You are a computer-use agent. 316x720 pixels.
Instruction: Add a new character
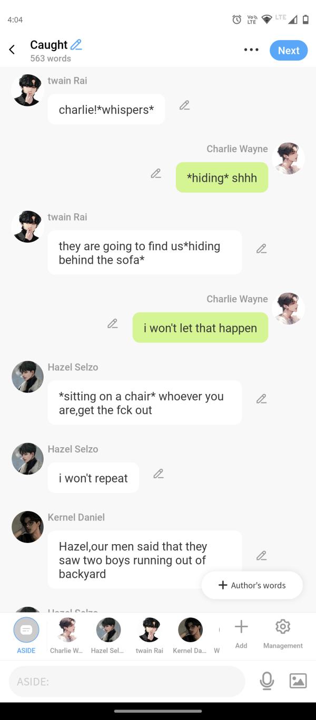(x=241, y=633)
